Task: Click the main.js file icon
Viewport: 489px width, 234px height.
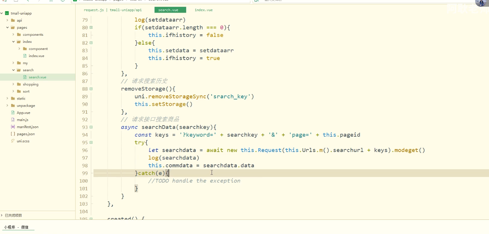Action: (x=13, y=120)
